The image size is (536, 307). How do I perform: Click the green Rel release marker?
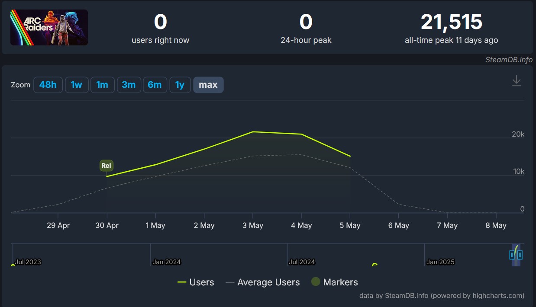(x=106, y=166)
